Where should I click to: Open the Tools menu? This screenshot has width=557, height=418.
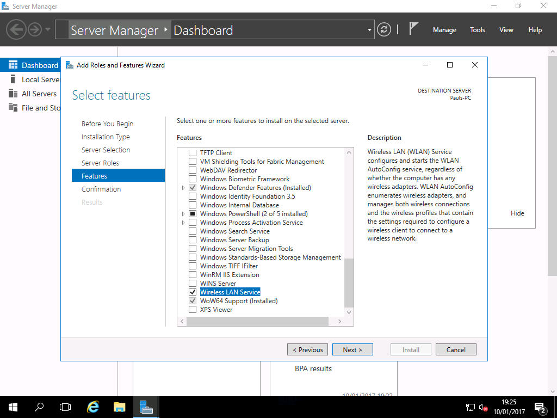478,30
